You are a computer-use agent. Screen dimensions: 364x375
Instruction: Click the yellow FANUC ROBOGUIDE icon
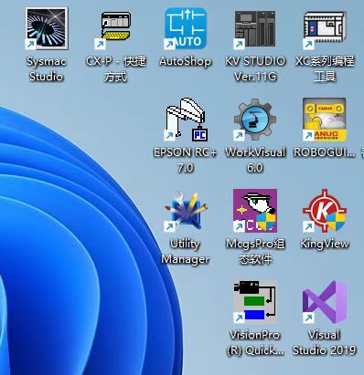pyautogui.click(x=325, y=120)
